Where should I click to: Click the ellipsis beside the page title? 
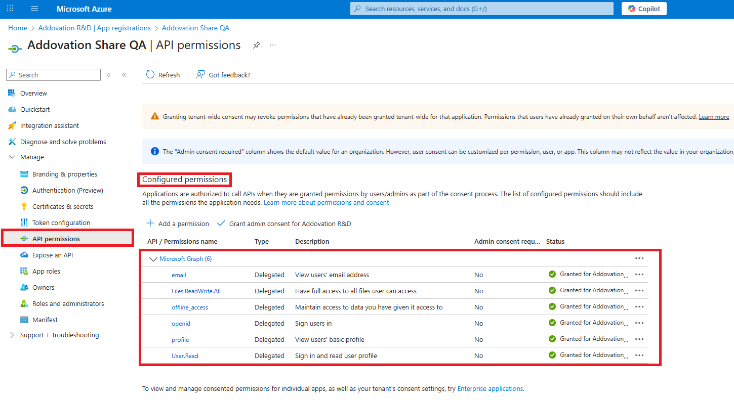[273, 45]
